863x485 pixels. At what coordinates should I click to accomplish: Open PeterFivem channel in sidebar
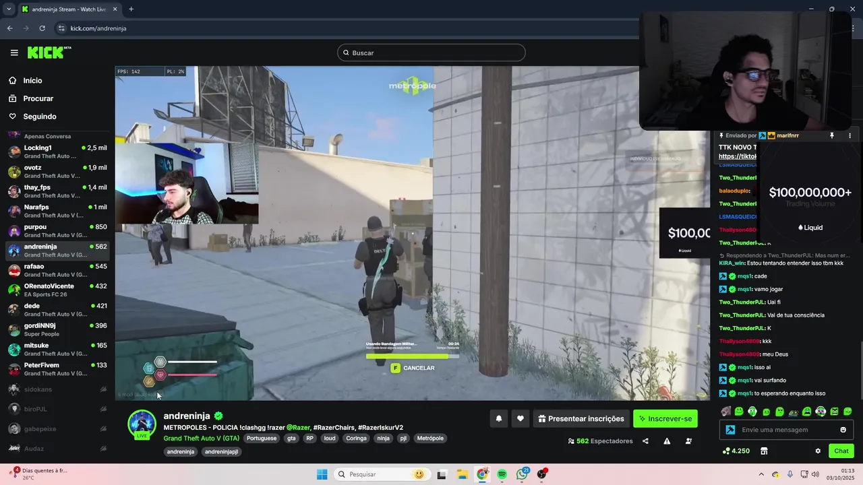click(x=57, y=369)
